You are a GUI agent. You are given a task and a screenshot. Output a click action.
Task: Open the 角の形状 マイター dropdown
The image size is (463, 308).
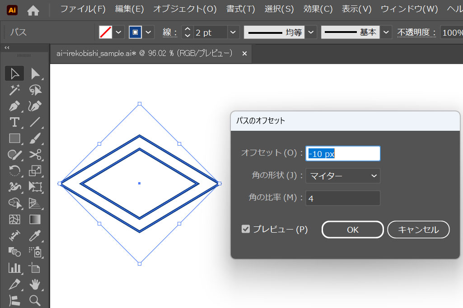tap(343, 176)
